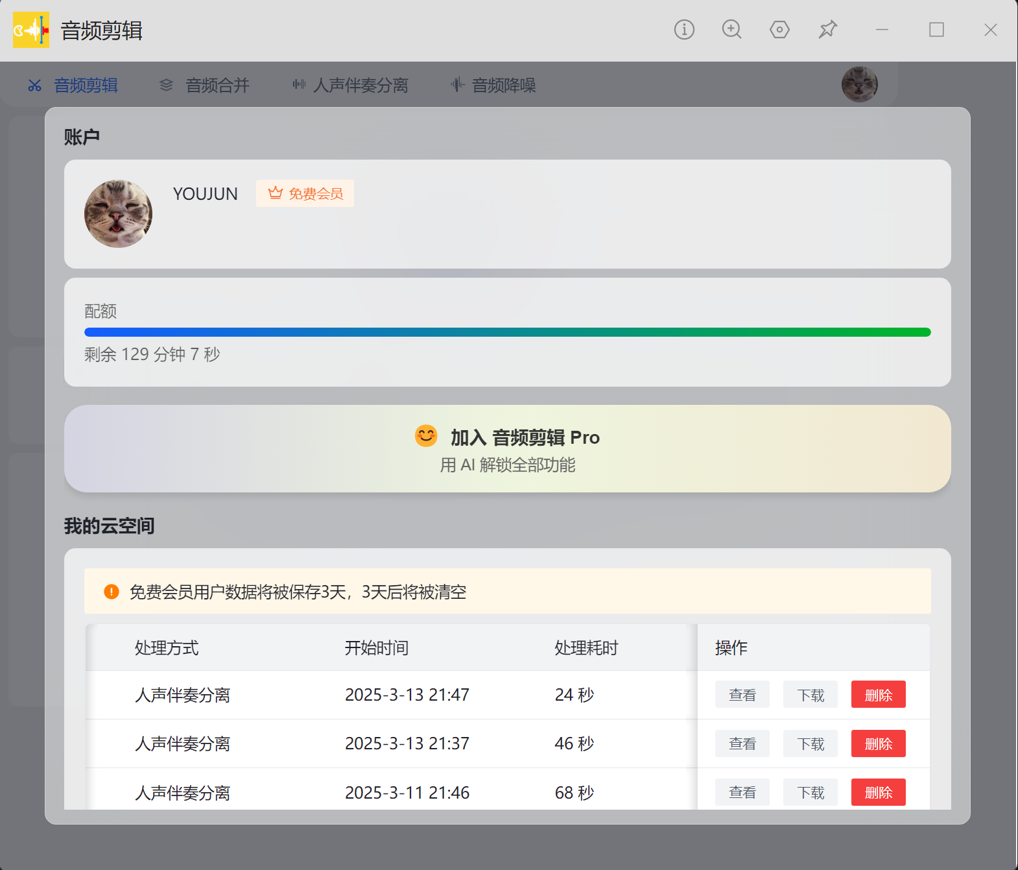The image size is (1018, 870).
Task: Click the quota progress bar
Action: [508, 332]
